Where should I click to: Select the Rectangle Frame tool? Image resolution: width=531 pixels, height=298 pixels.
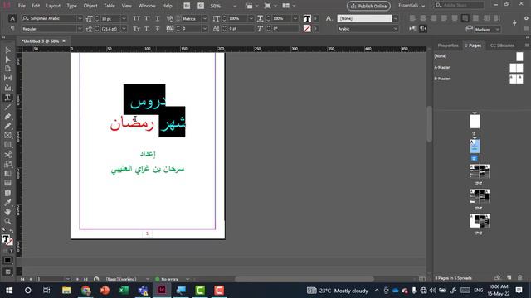(7, 136)
